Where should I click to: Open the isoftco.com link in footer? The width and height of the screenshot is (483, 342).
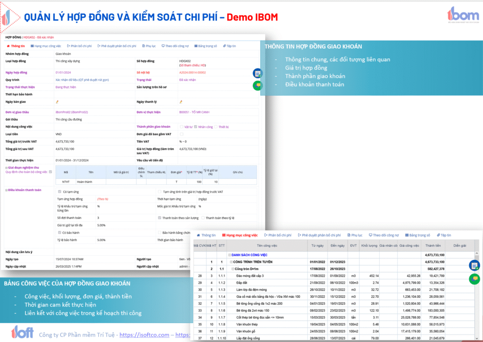tap(144, 335)
